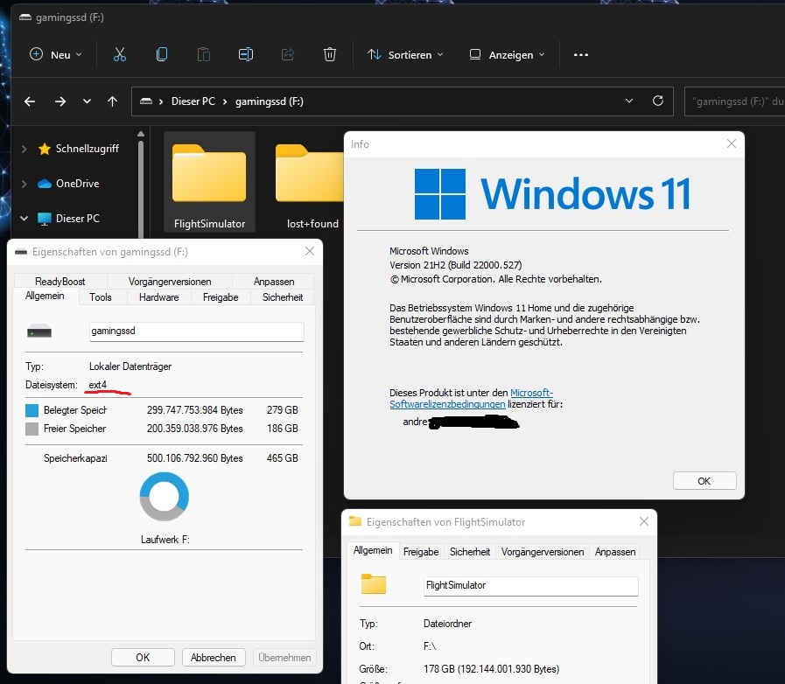Viewport: 785px width, 684px height.
Task: Click the Cut scissors icon
Action: click(120, 54)
